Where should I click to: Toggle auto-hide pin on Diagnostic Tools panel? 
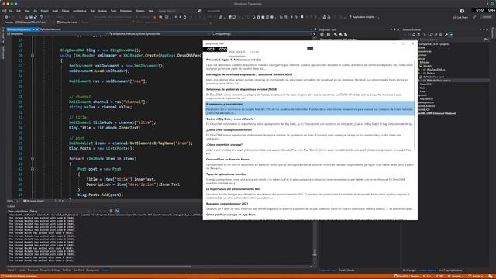pos(394,29)
